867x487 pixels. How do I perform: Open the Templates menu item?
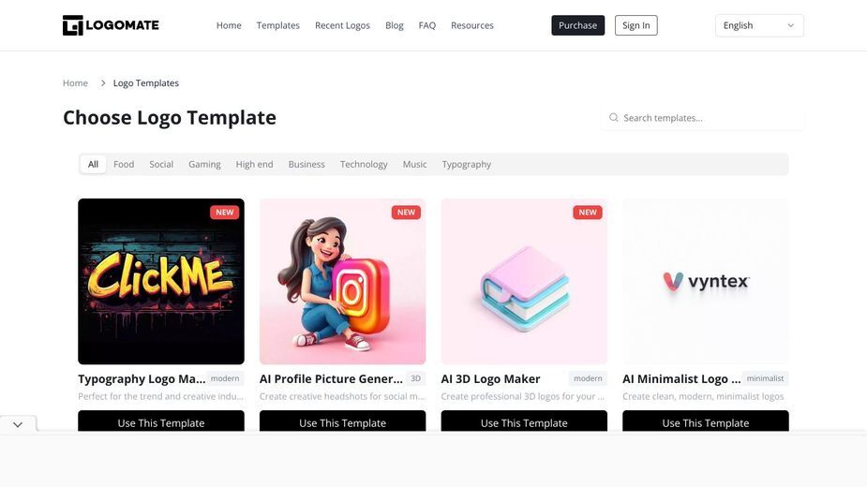(x=277, y=25)
